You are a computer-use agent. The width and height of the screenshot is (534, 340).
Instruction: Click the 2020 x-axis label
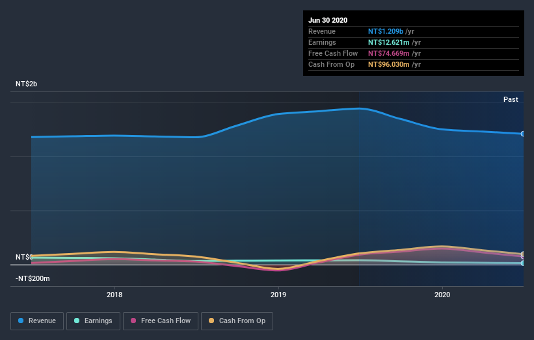[442, 295]
